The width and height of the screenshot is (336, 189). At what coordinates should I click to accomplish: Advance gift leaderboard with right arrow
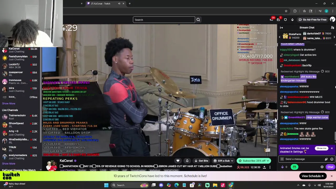click(x=334, y=37)
